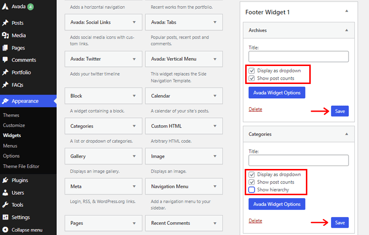Open the Widgets submenu item

(12, 135)
